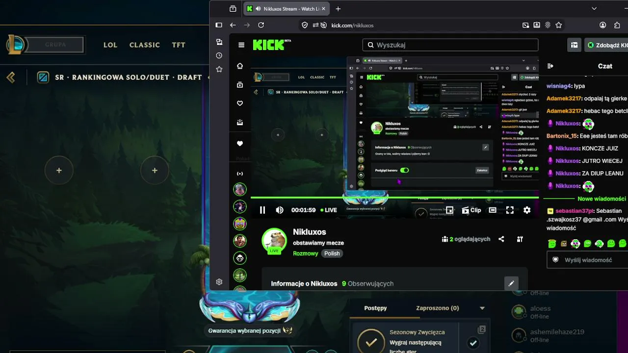Enable picture-in-picture mini player
This screenshot has width=628, height=353.
coord(449,210)
